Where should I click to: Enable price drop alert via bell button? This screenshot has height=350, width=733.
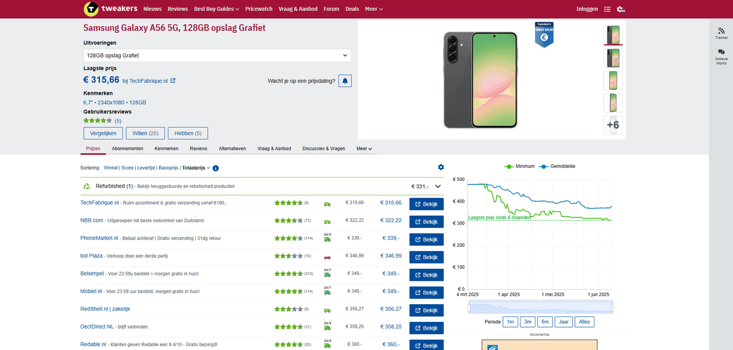point(345,80)
